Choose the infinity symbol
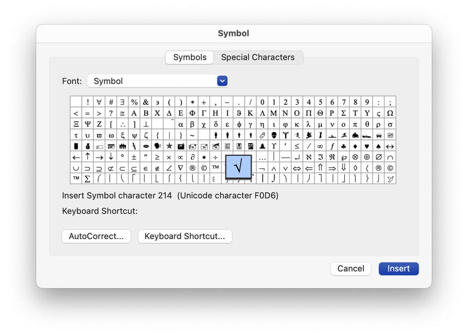 [x=320, y=146]
